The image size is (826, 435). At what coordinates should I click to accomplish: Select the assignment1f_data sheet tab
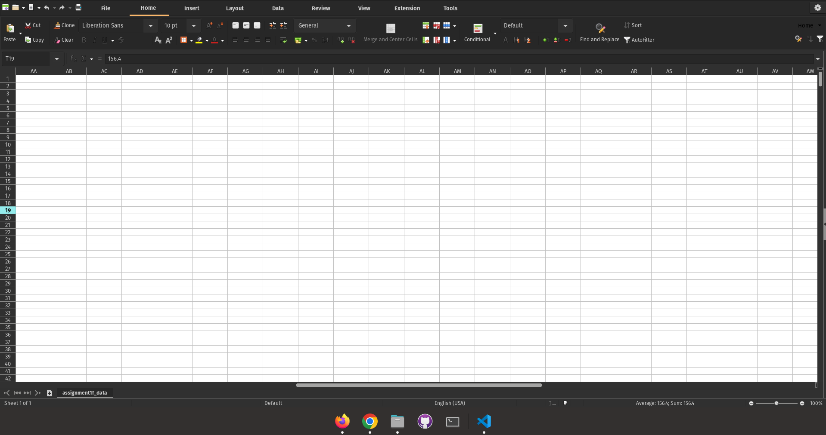click(x=85, y=393)
